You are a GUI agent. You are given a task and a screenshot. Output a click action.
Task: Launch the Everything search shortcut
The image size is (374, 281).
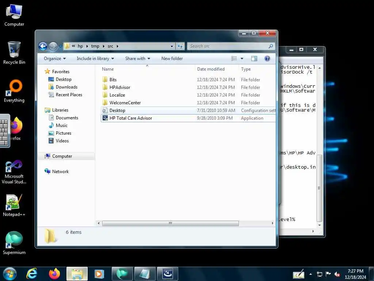(14, 91)
